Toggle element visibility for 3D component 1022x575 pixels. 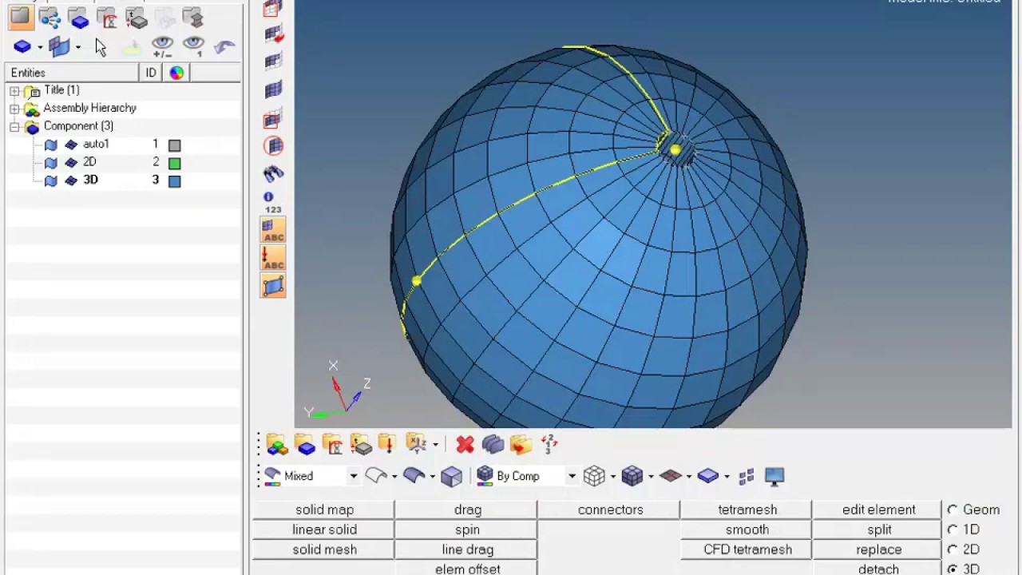click(71, 180)
